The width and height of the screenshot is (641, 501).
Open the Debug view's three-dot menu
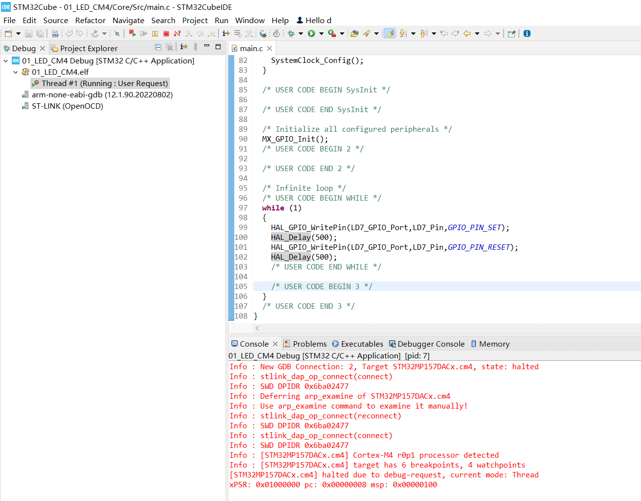click(195, 47)
